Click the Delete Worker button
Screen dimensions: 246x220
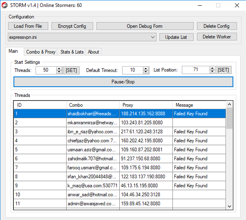217,37
